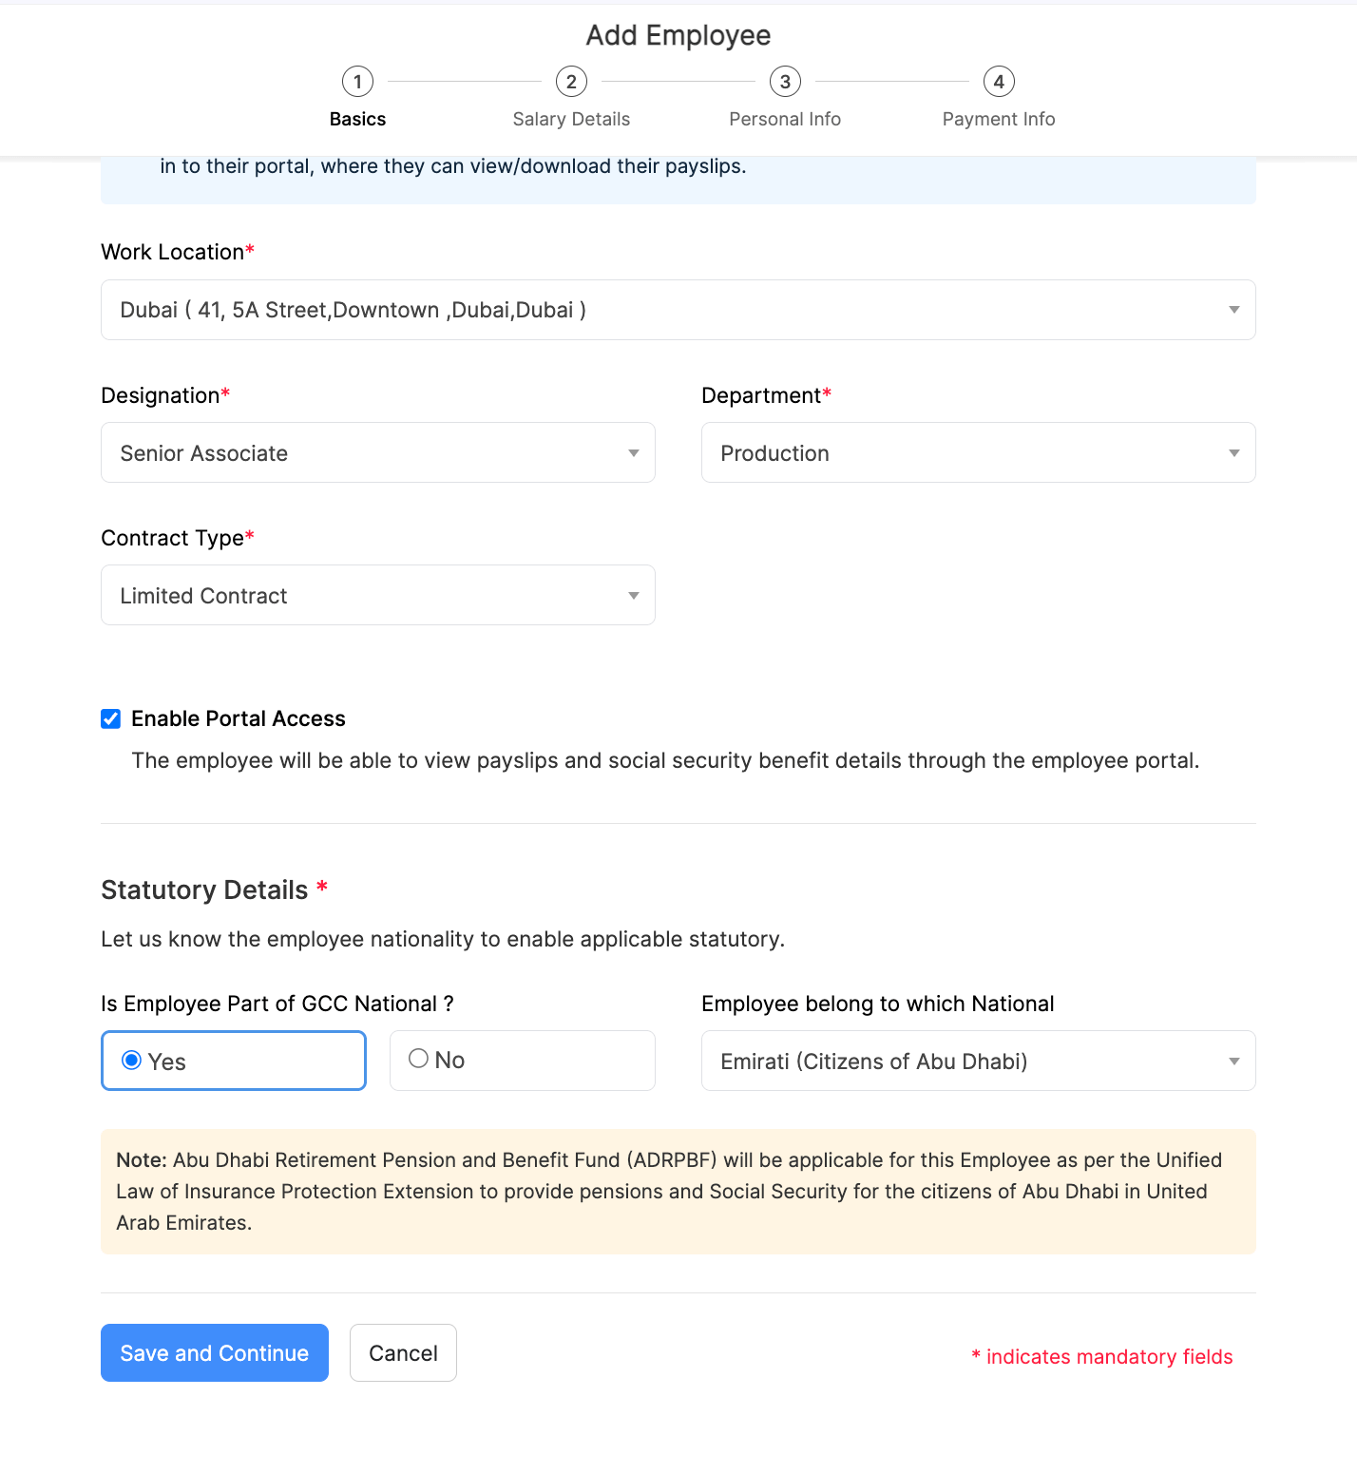Select No for GCC National
This screenshot has width=1357, height=1473.
tap(418, 1059)
